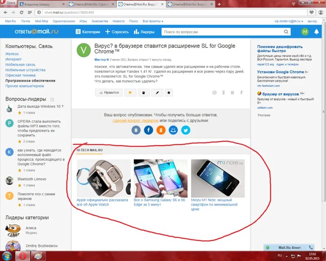Open the Apple Watch article thumbnail

point(104,178)
